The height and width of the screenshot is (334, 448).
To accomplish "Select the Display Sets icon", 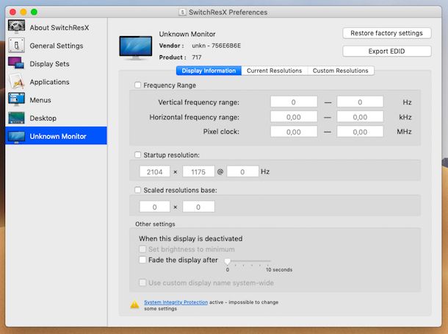I will coord(17,64).
